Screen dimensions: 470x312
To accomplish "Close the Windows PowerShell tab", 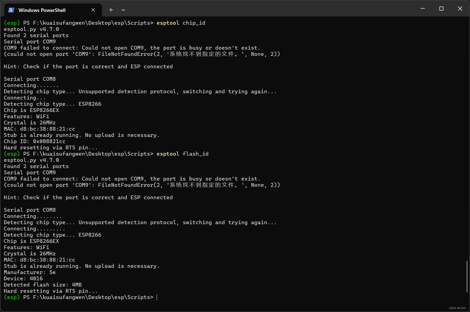I will (93, 10).
